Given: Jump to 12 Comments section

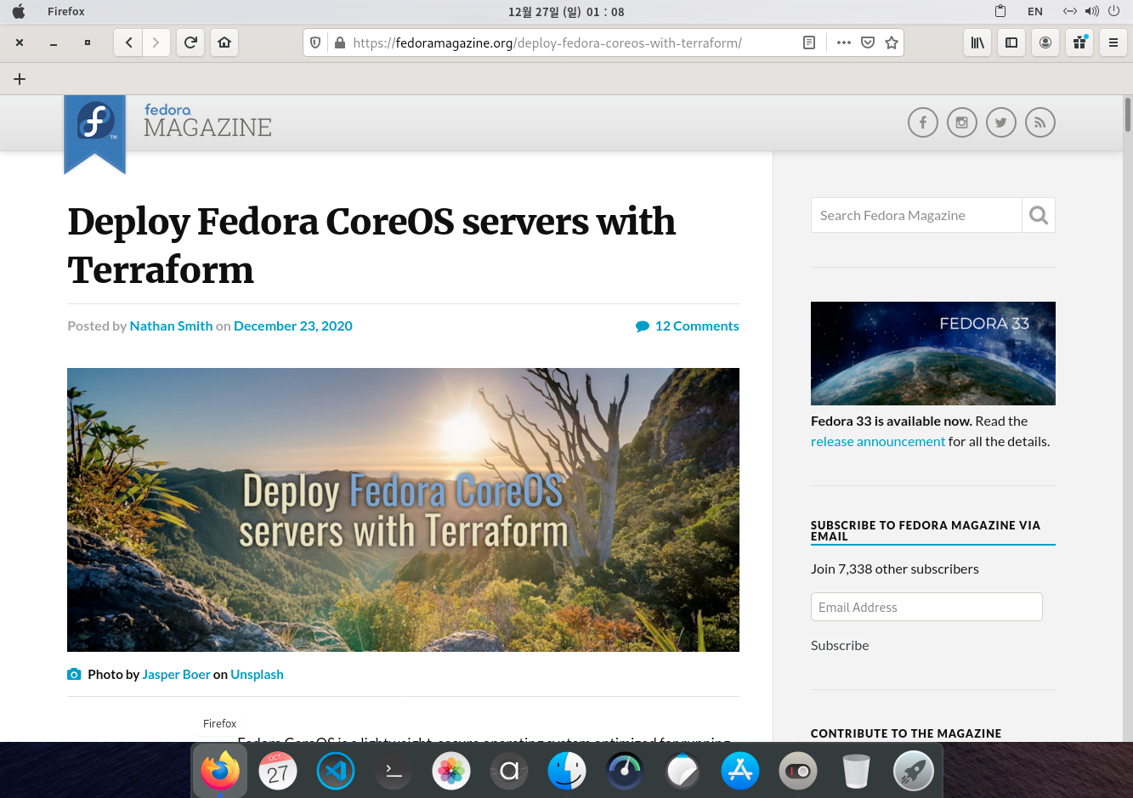Looking at the screenshot, I should click(688, 325).
